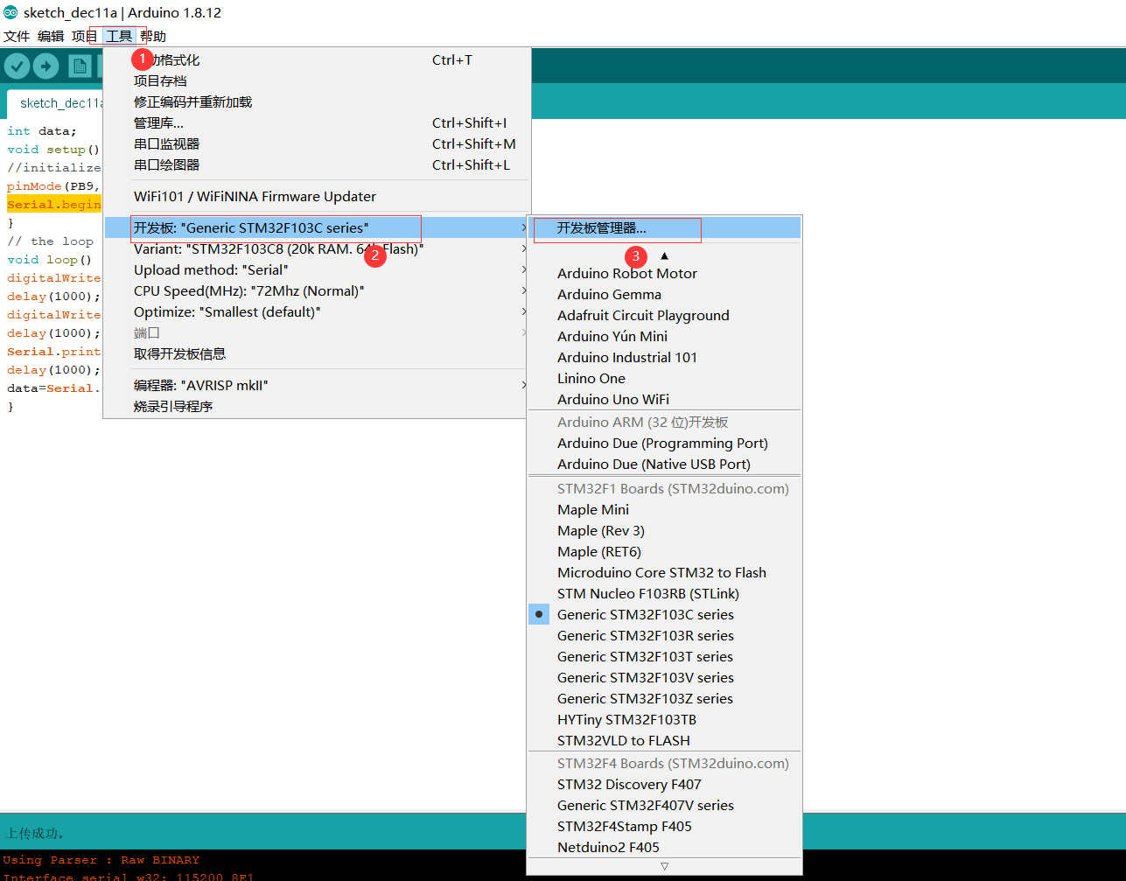This screenshot has height=881, width=1126.
Task: Open the 工具 menu
Action: click(119, 36)
